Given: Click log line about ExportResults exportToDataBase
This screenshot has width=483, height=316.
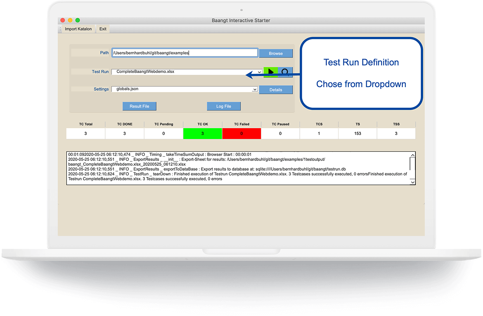Looking at the screenshot, I should (x=207, y=169).
